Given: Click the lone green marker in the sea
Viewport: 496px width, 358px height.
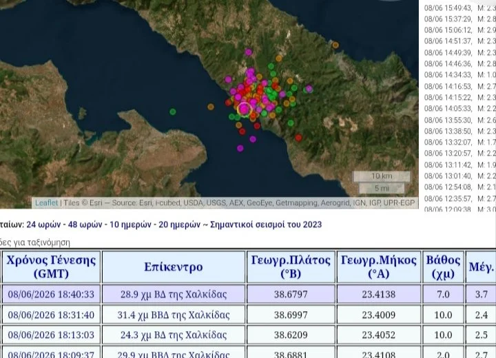Looking at the screenshot, I should pos(173,112).
